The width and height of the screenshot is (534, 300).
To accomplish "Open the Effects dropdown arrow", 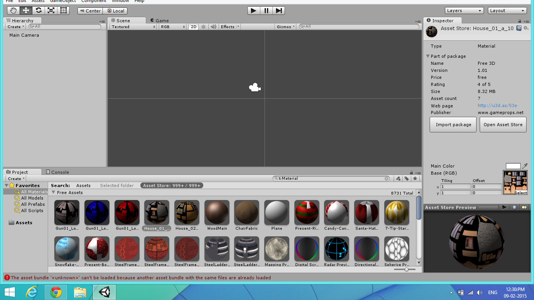I will point(238,27).
